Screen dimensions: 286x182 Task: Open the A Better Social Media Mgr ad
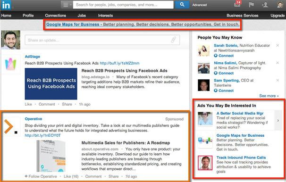tap(240, 113)
